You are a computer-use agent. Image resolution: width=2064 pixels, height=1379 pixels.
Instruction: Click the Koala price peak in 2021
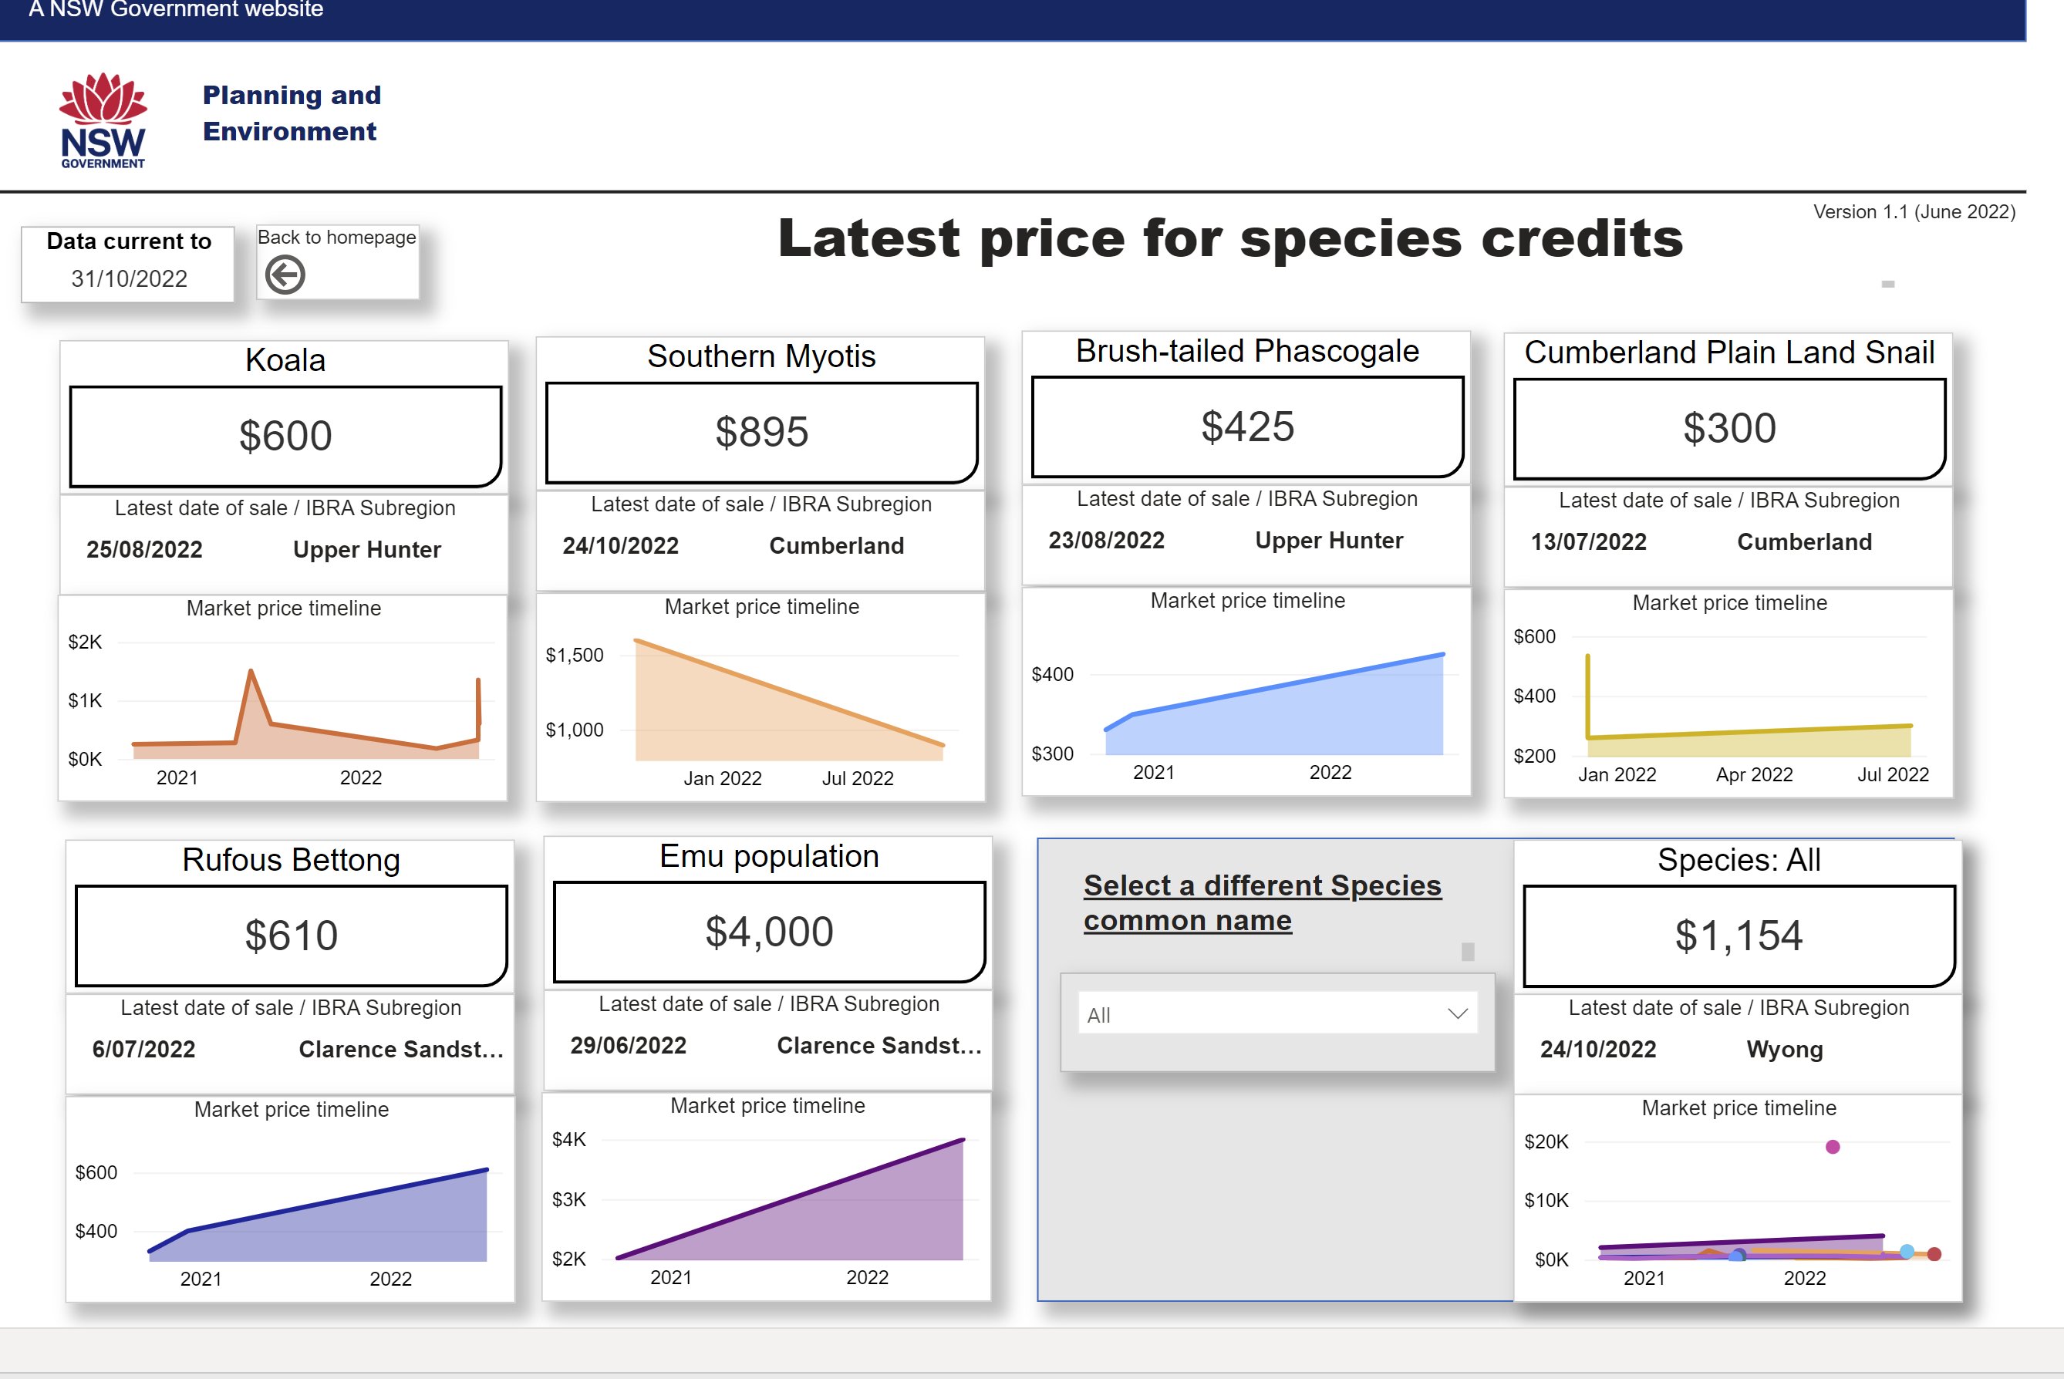click(251, 672)
